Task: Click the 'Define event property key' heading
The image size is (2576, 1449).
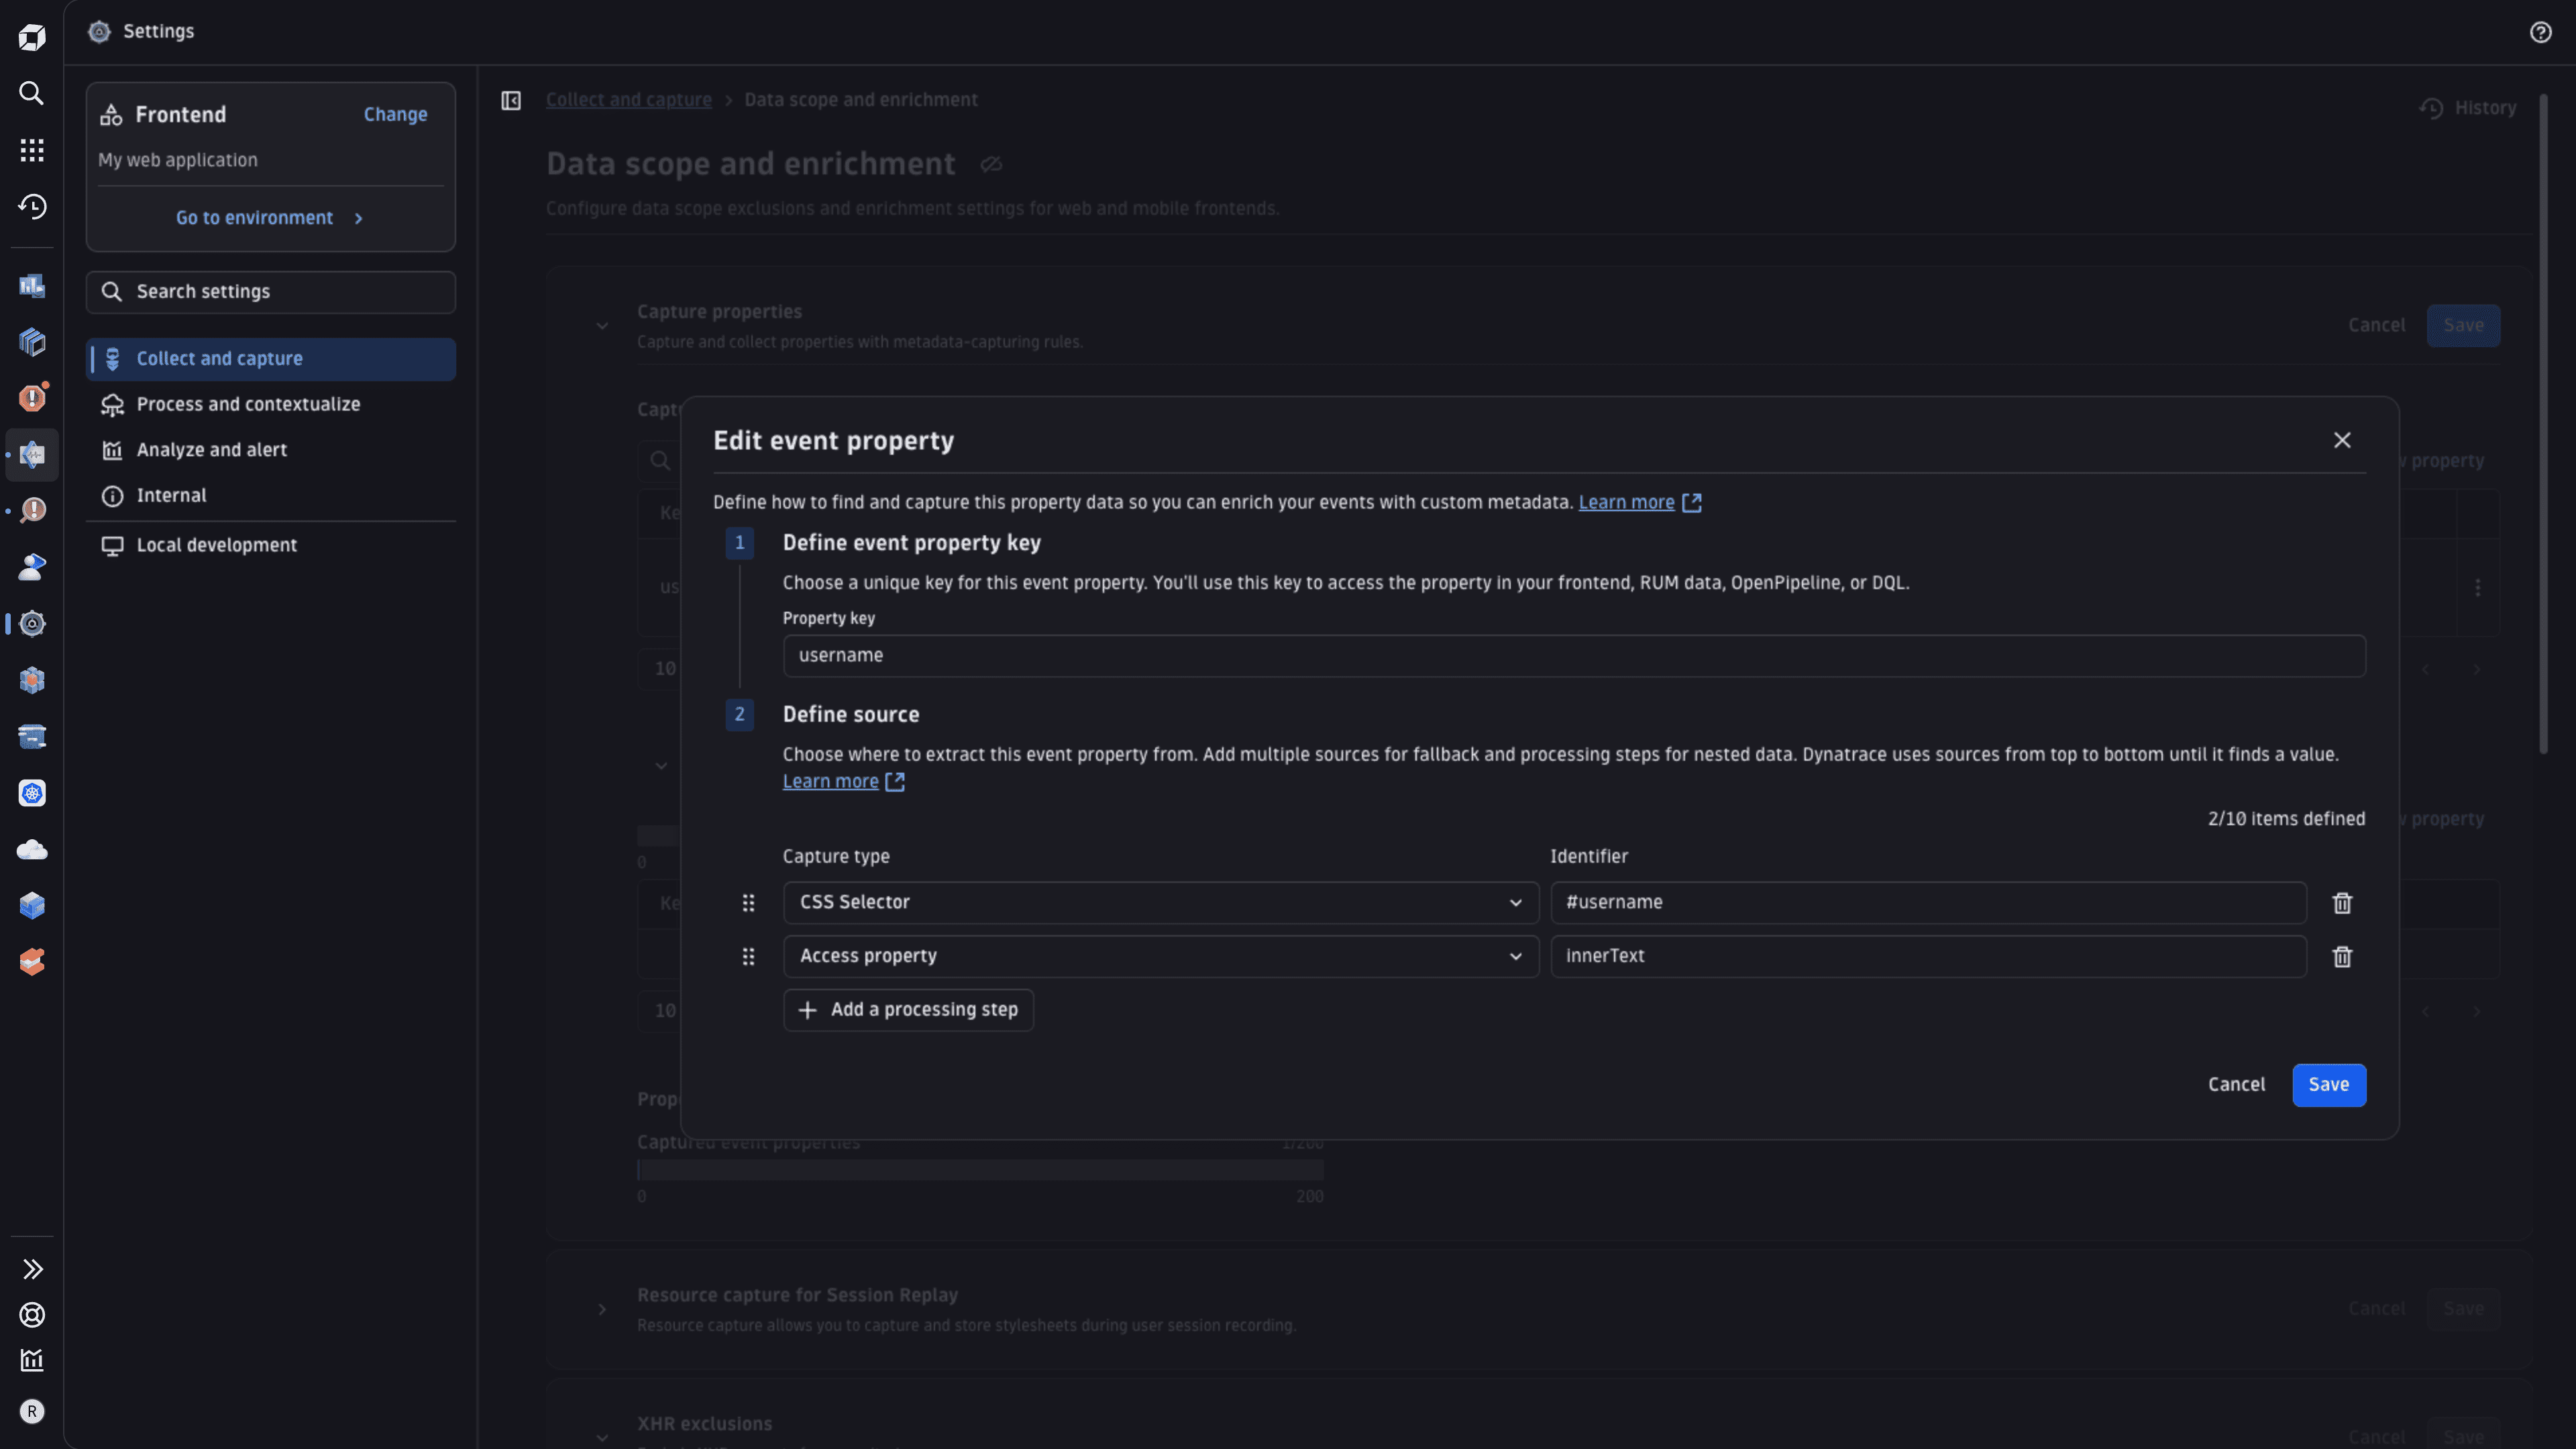Action: point(911,543)
